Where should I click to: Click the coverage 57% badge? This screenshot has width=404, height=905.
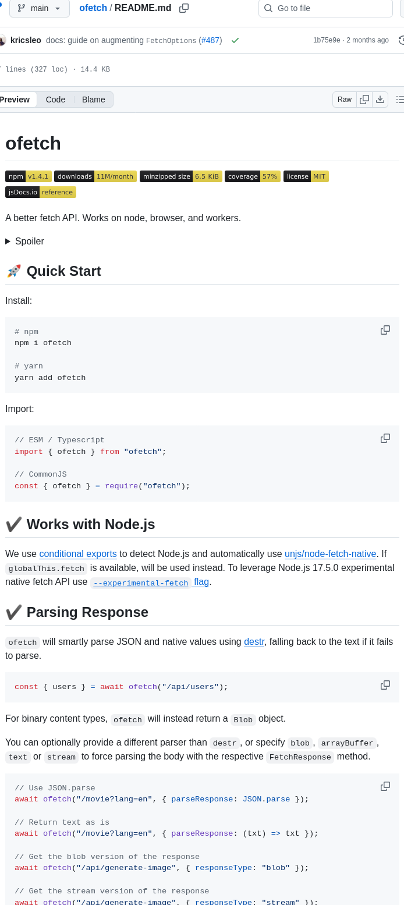click(x=252, y=176)
